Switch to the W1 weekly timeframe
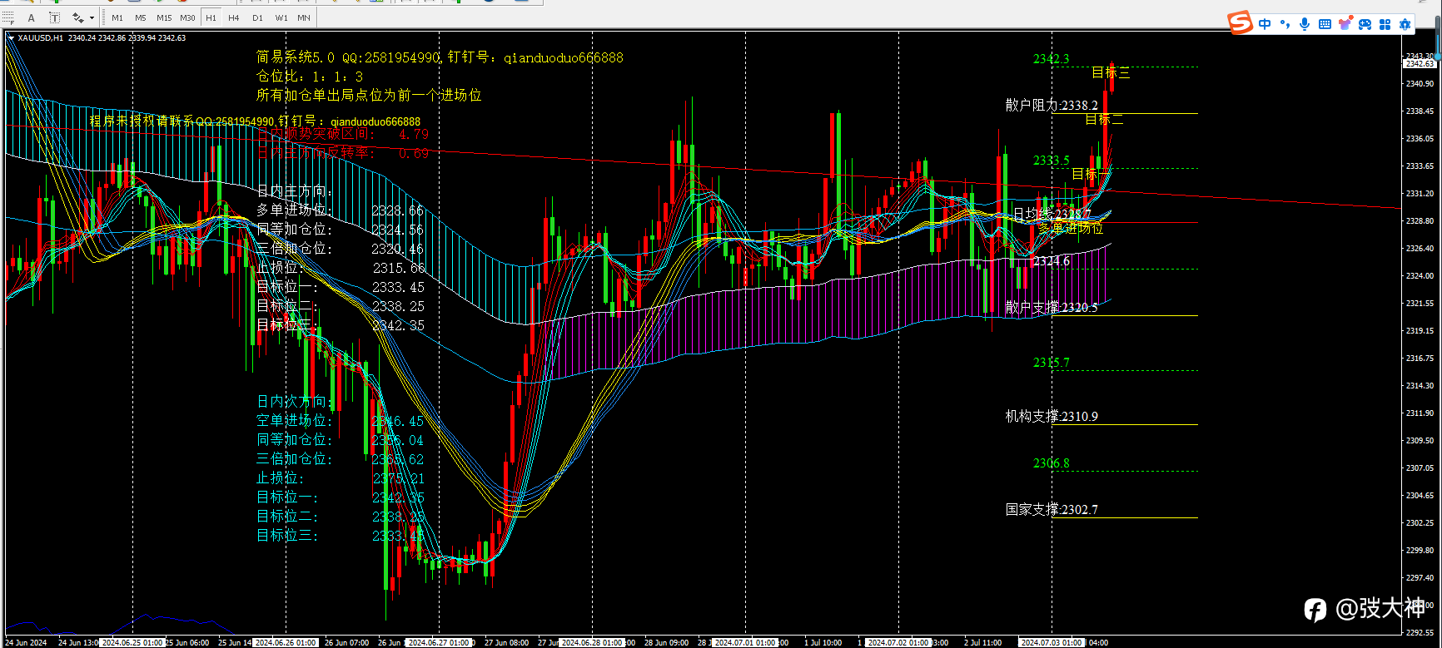This screenshot has width=1442, height=648. coord(281,17)
